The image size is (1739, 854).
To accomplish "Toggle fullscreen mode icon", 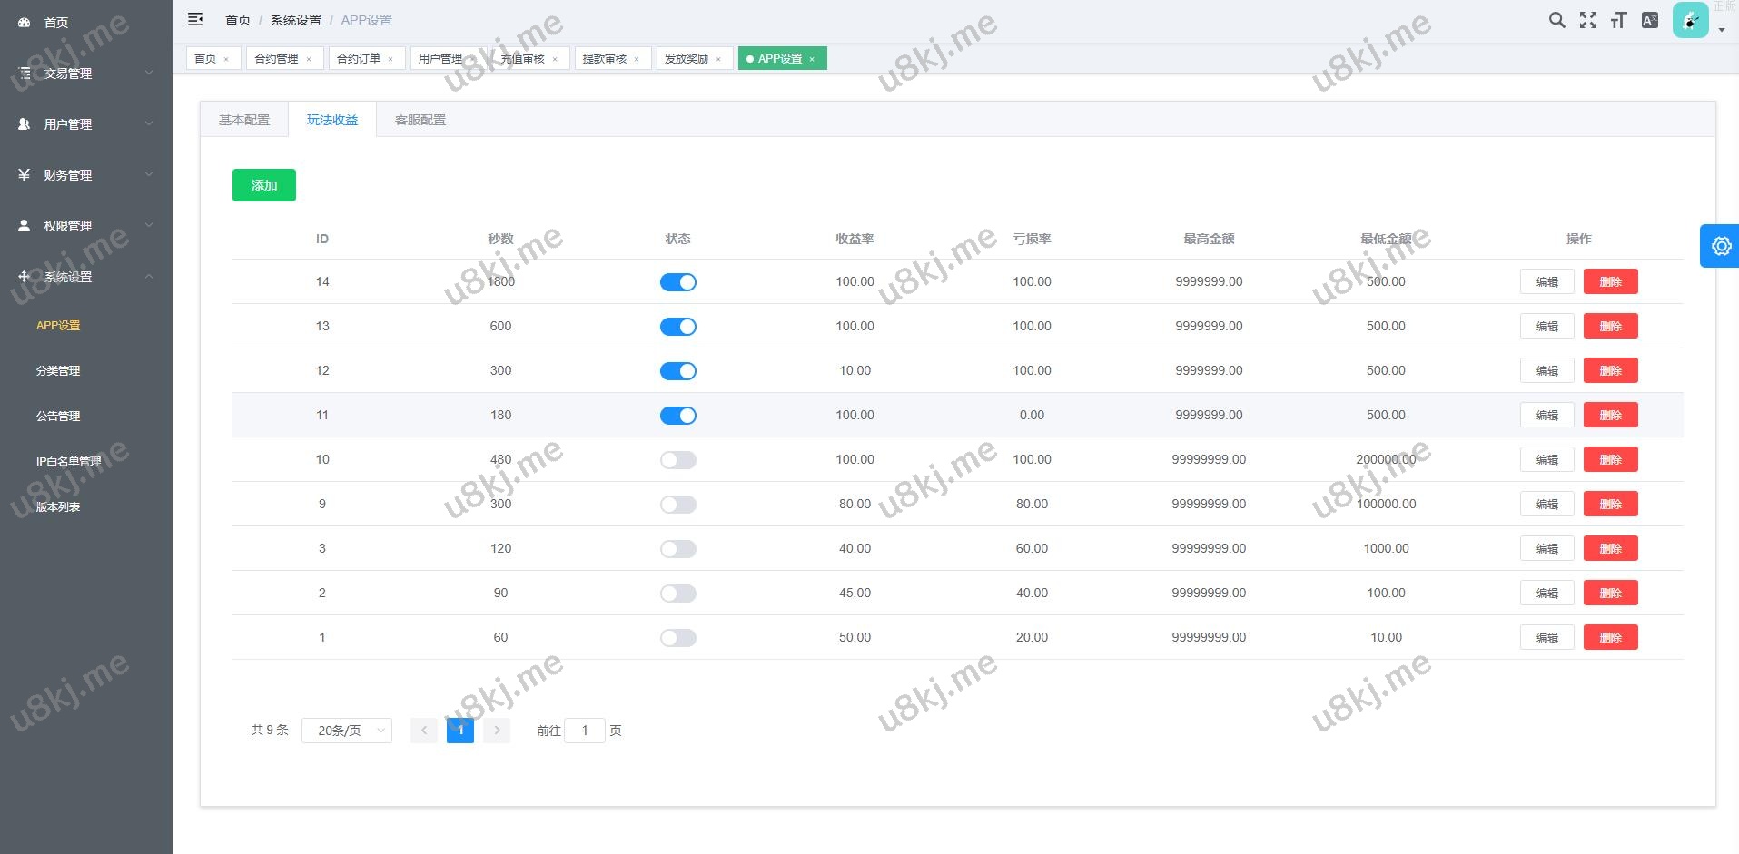I will coord(1587,20).
